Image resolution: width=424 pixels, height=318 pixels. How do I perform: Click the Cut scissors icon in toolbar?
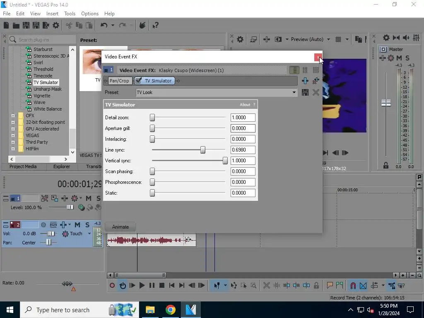point(69,25)
